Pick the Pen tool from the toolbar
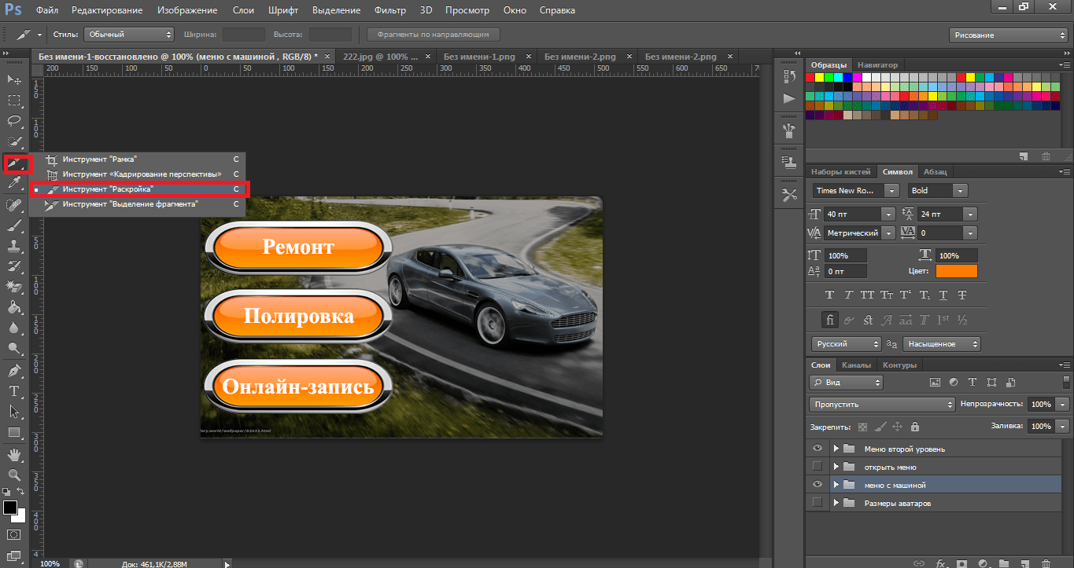Image resolution: width=1074 pixels, height=568 pixels. tap(14, 370)
